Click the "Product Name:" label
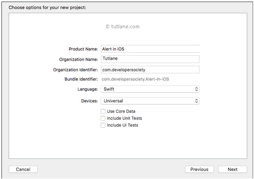The image size is (254, 179). click(83, 49)
